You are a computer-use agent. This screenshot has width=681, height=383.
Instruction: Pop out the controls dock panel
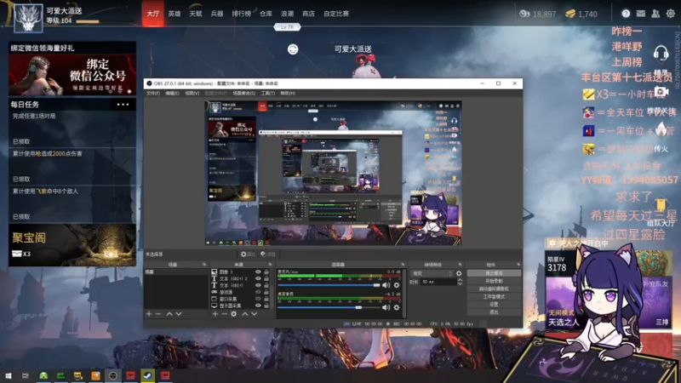pyautogui.click(x=518, y=265)
